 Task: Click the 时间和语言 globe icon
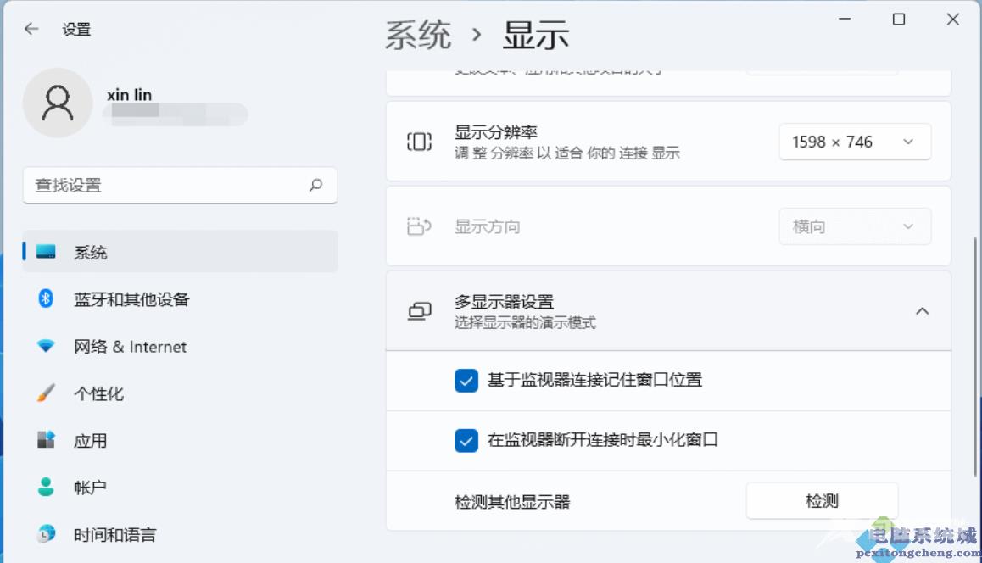point(46,534)
